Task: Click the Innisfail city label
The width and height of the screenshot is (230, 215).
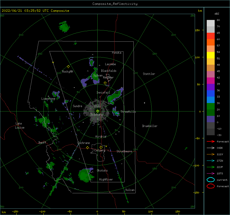Action: (103, 93)
